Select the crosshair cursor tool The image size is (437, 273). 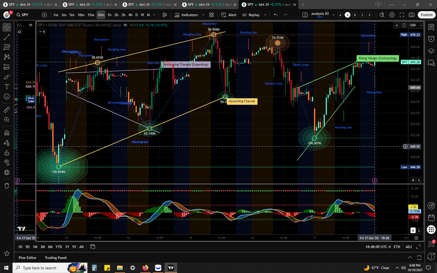7,27
